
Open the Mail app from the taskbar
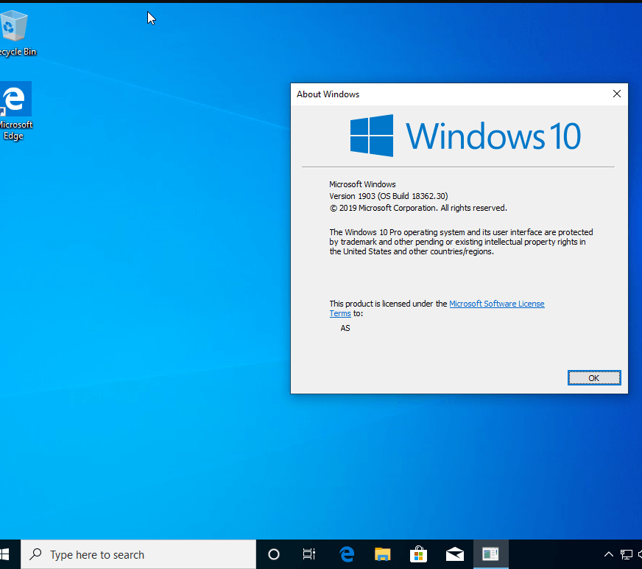454,554
